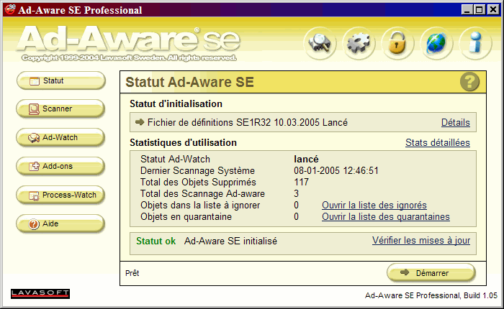This screenshot has height=309, width=504.
Task: Open the Process-Watch section
Action: pos(60,195)
